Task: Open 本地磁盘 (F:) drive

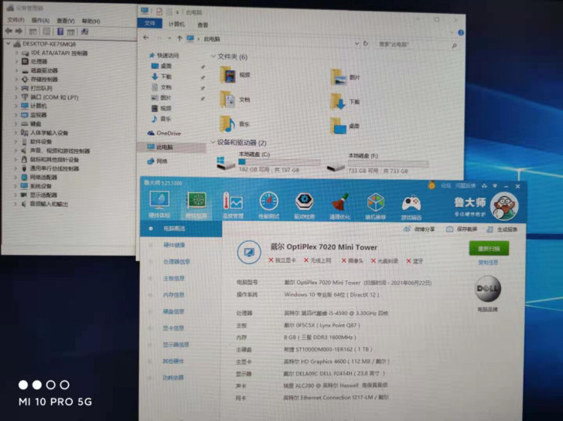Action: pyautogui.click(x=377, y=164)
